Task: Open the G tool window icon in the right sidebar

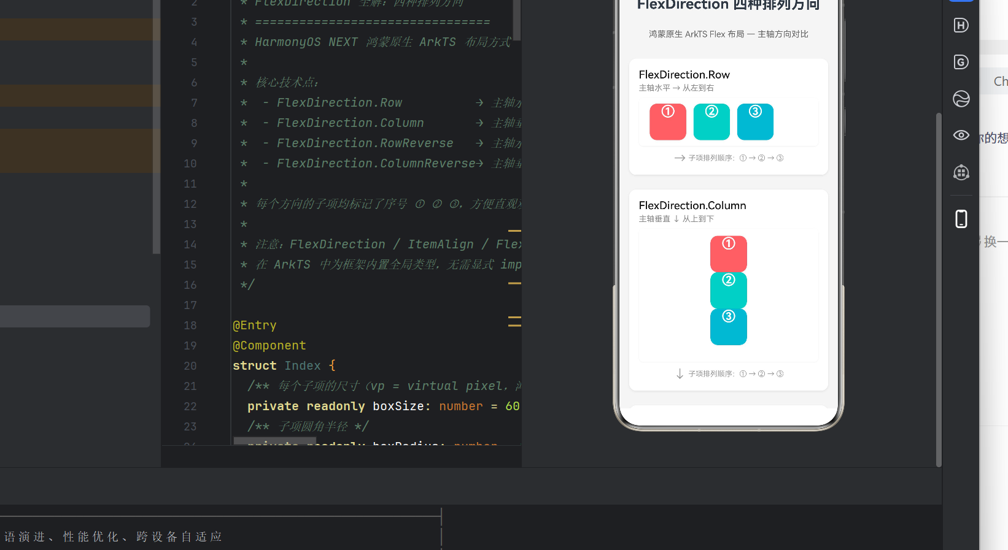Action: pyautogui.click(x=961, y=62)
